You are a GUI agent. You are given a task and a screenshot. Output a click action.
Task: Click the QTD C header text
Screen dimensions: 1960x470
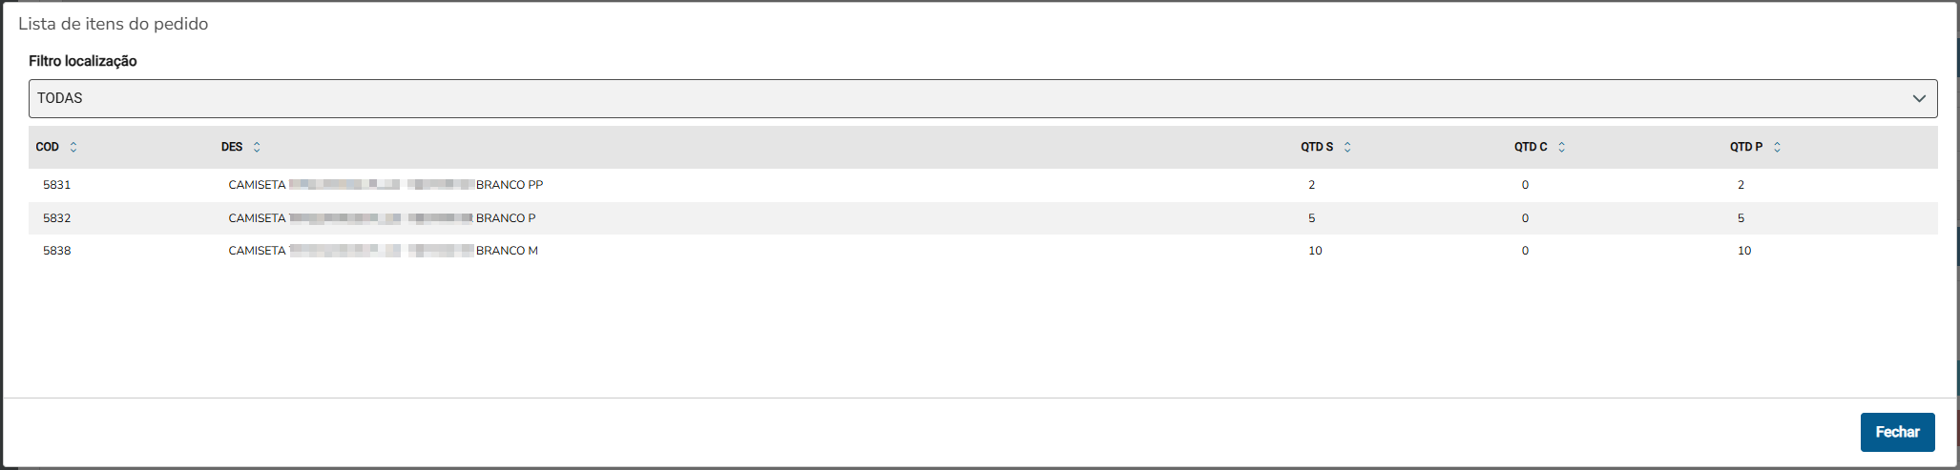pos(1531,147)
